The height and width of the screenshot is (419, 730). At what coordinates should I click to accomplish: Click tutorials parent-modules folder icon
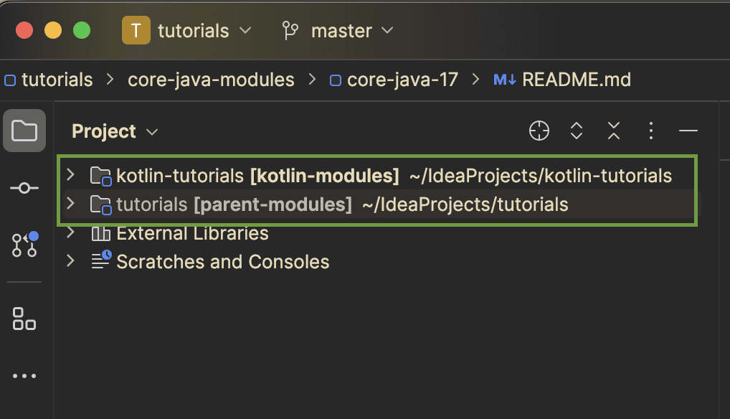click(100, 205)
